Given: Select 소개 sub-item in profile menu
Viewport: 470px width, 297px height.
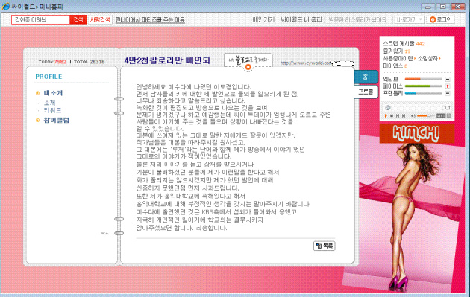Looking at the screenshot, I should 50,103.
